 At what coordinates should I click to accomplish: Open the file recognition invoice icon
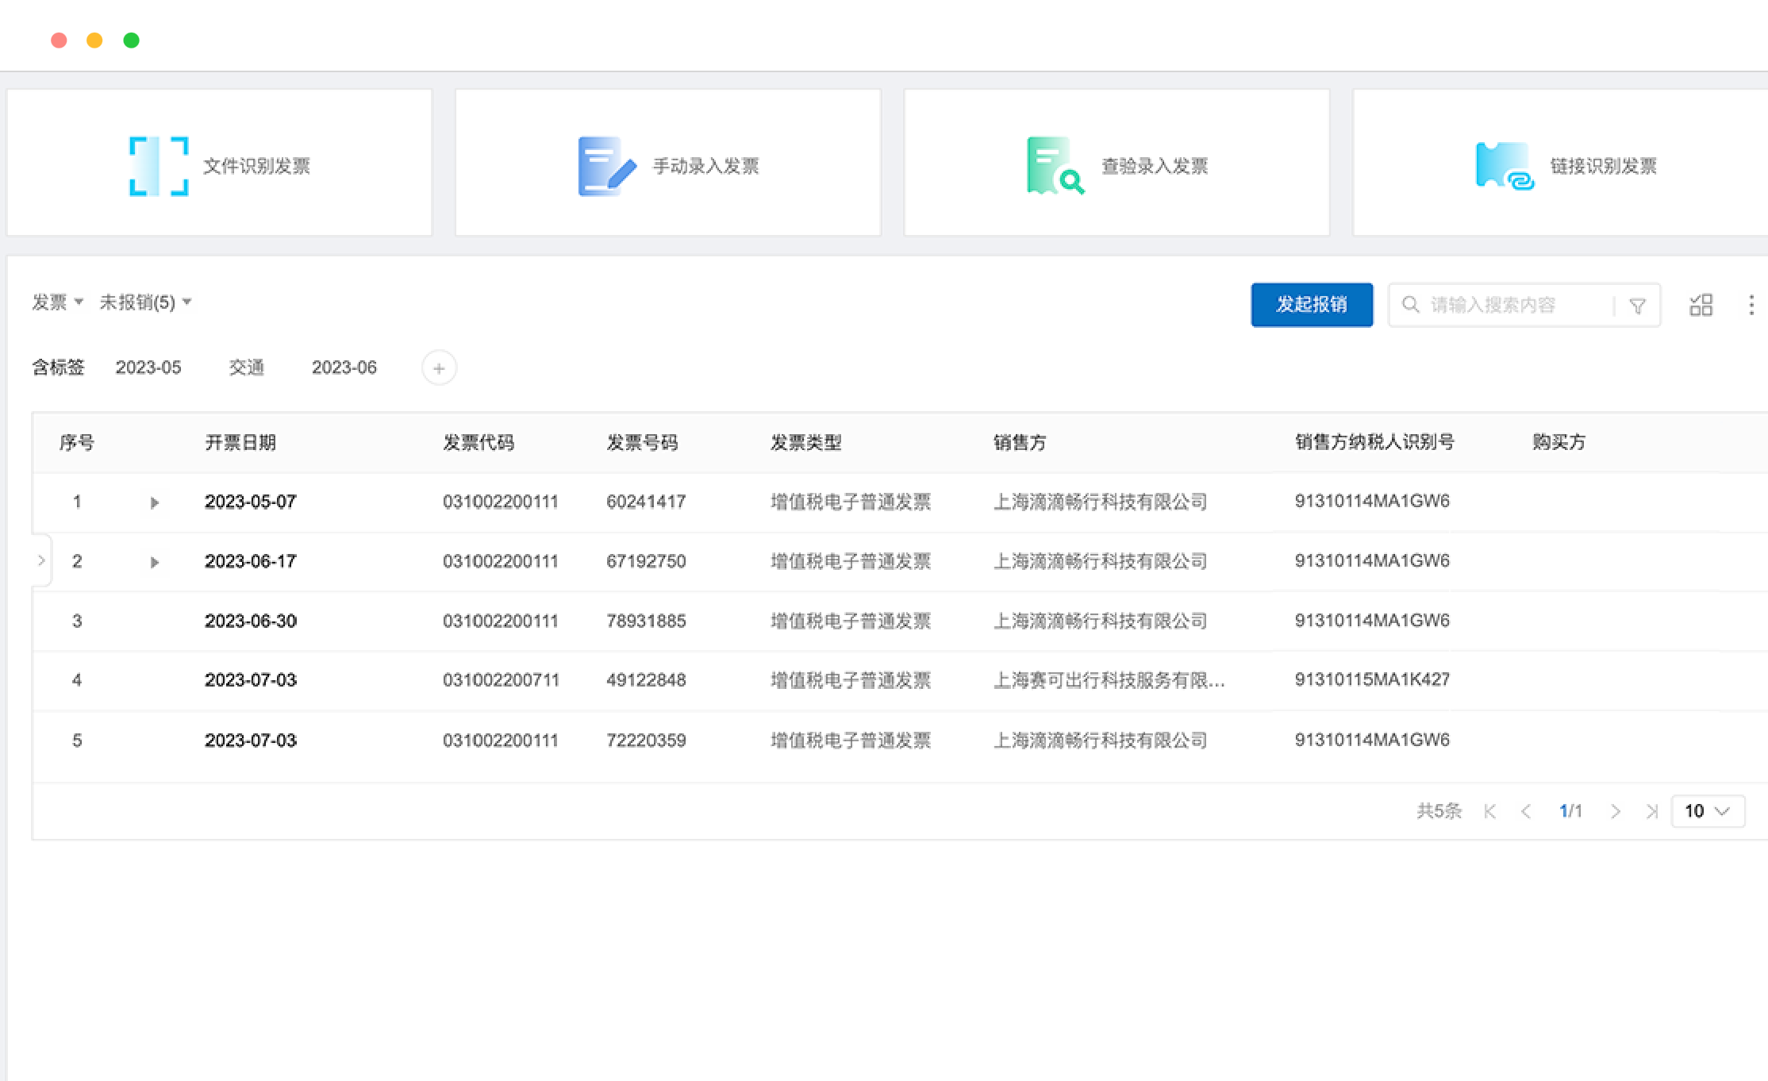[159, 166]
